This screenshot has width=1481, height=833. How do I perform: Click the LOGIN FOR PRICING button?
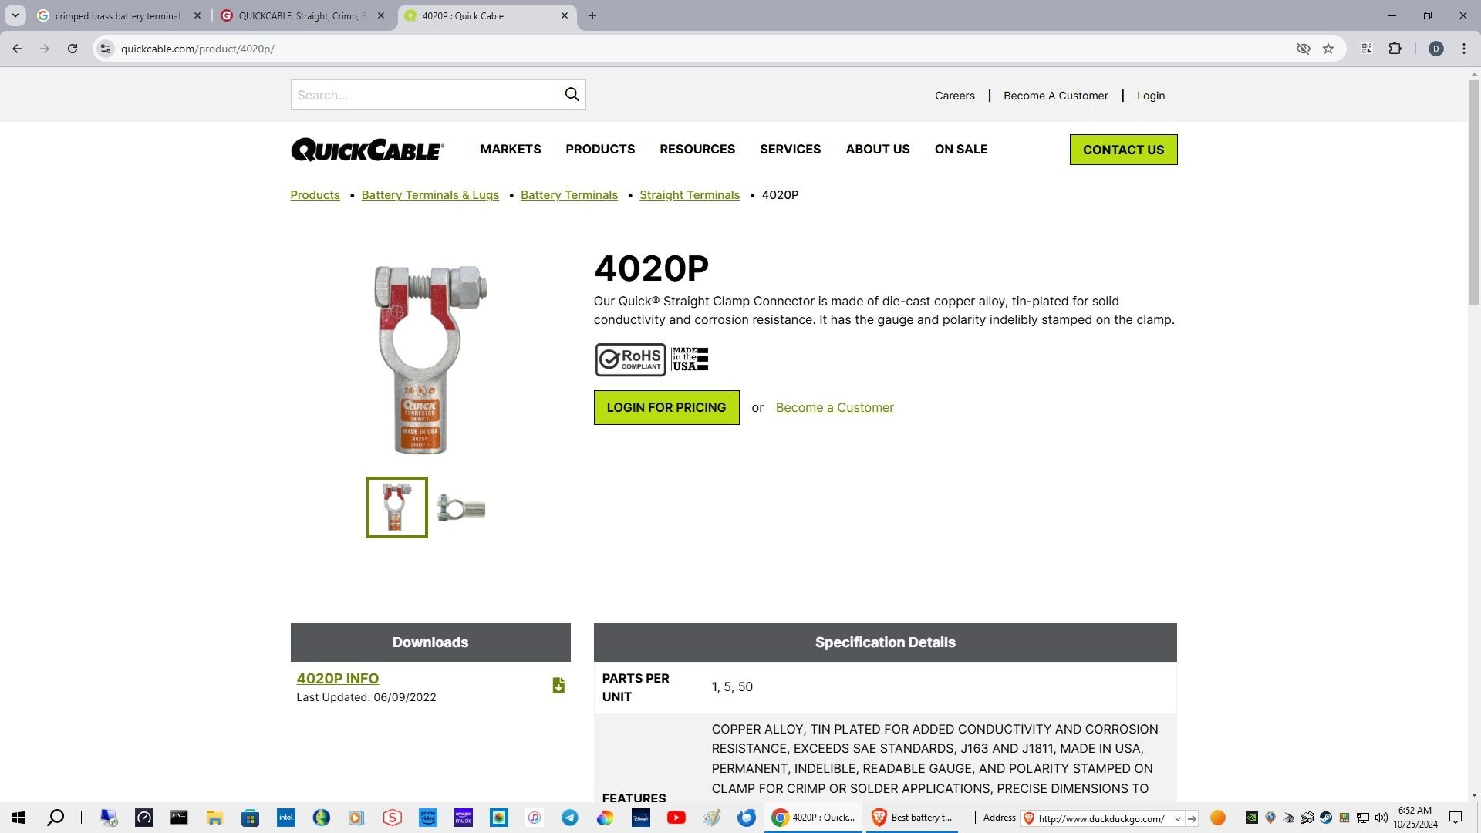(666, 407)
